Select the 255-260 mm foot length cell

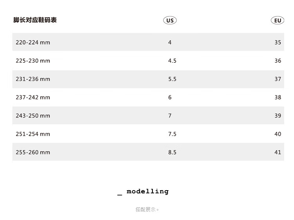point(33,152)
